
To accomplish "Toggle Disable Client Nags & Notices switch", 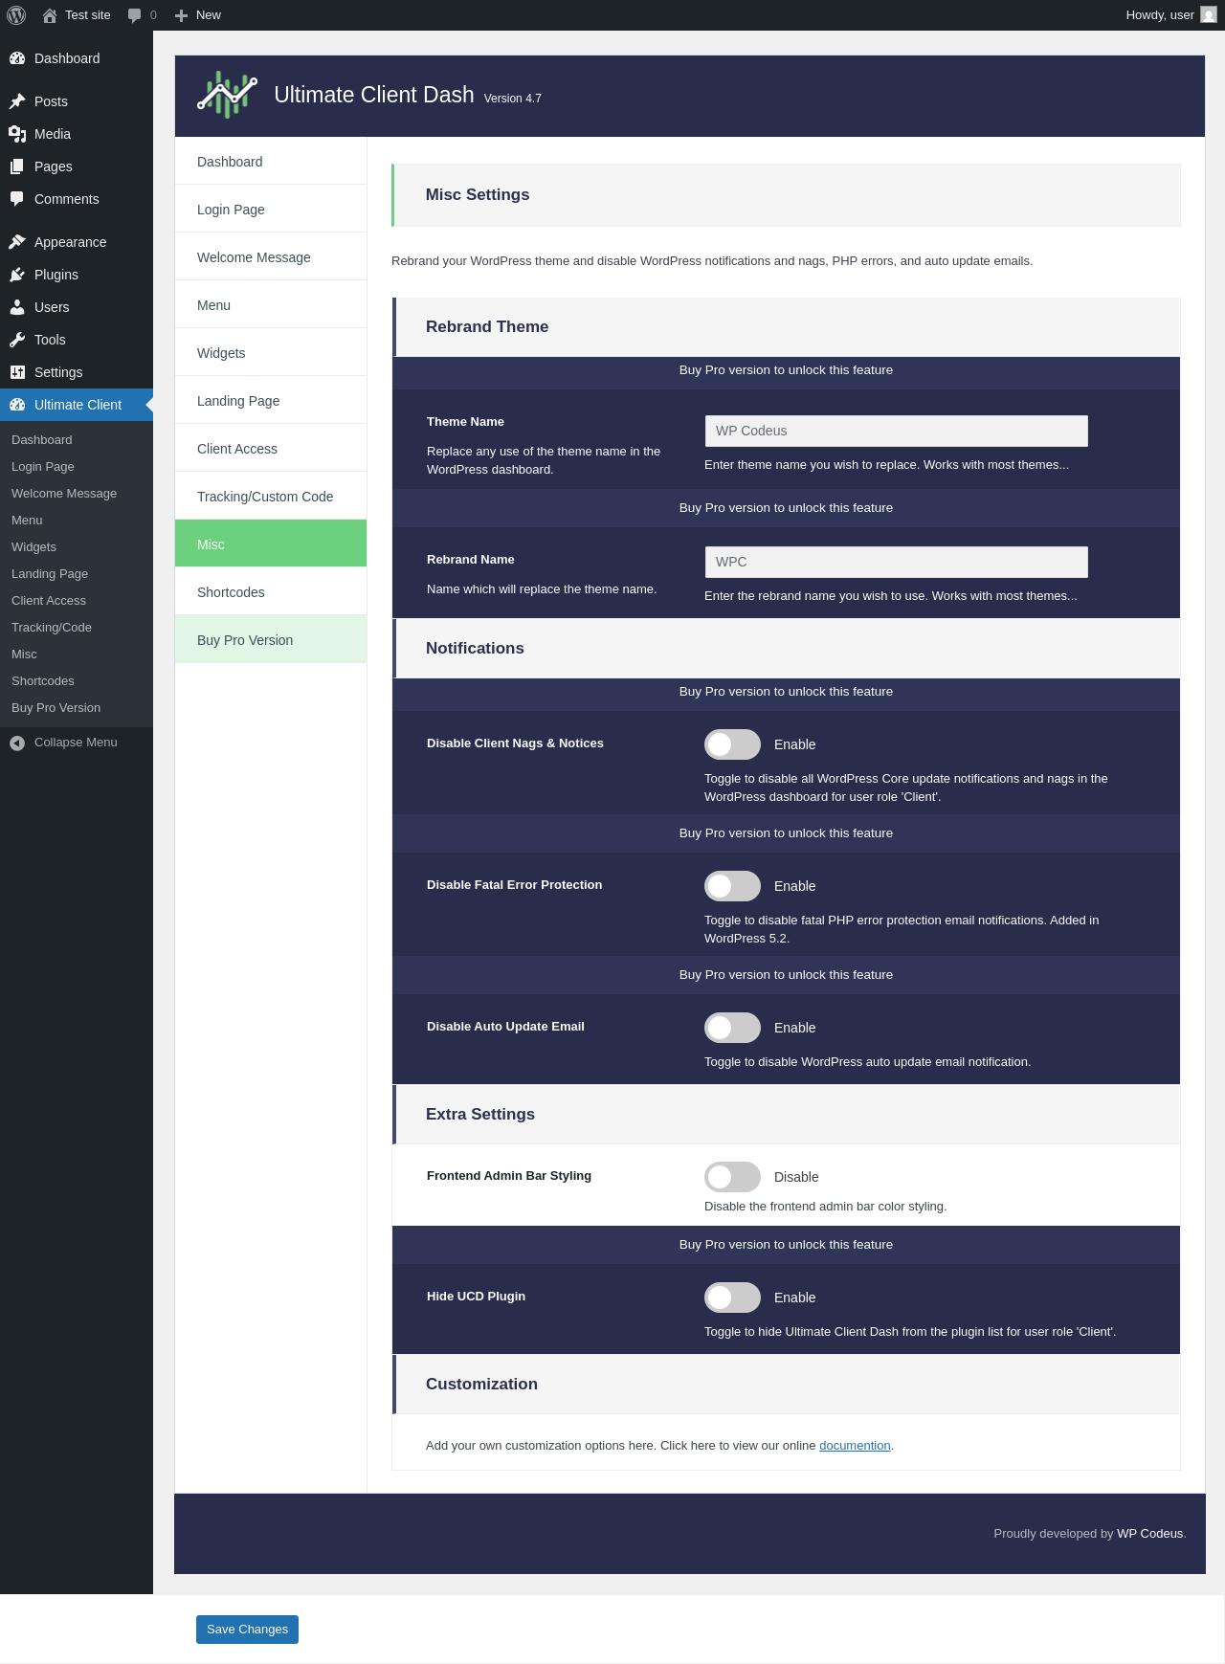I will click(x=732, y=744).
